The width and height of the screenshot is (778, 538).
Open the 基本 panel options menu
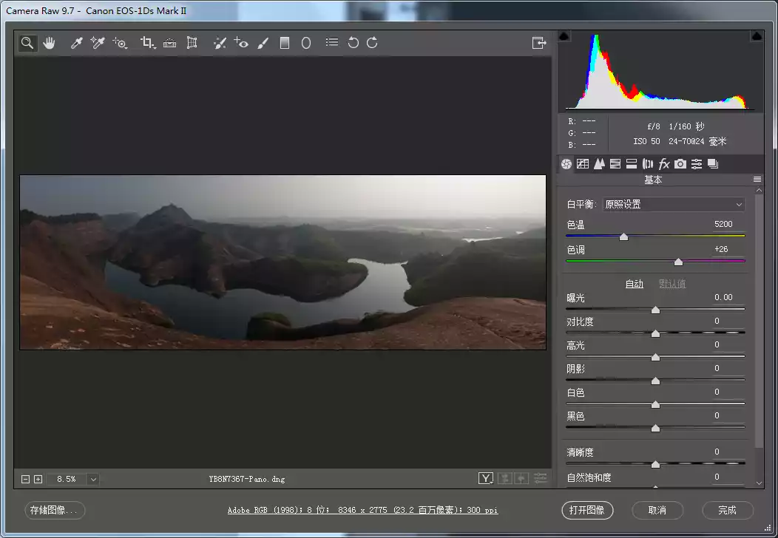click(757, 180)
